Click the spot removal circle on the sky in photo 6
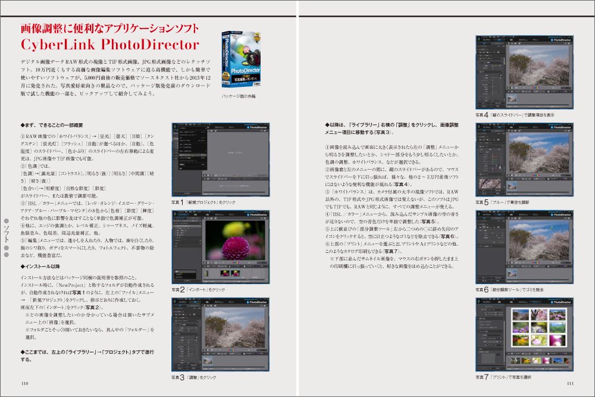Viewport: 595px width, 397px height. point(552,227)
